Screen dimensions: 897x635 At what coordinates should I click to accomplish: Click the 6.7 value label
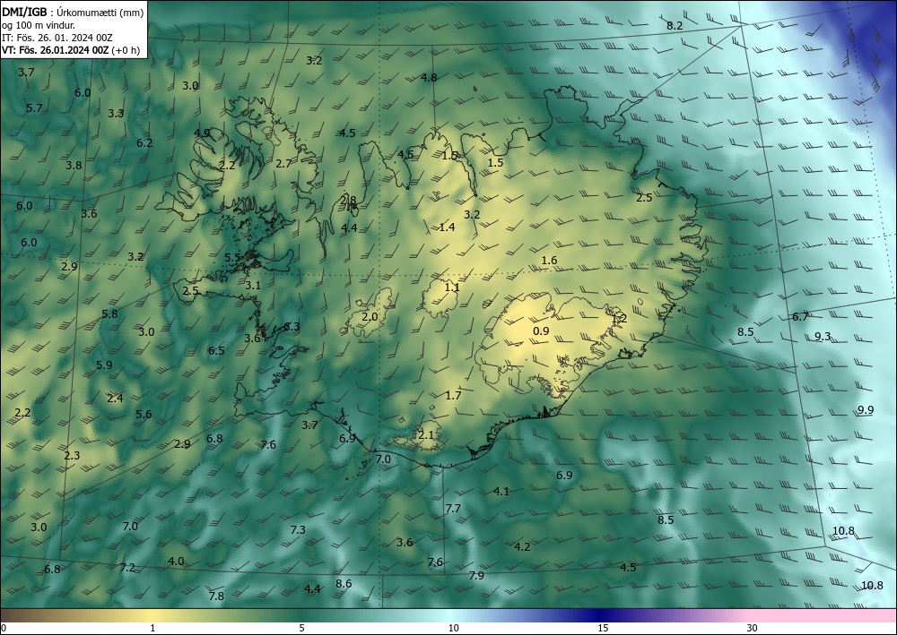coord(800,317)
